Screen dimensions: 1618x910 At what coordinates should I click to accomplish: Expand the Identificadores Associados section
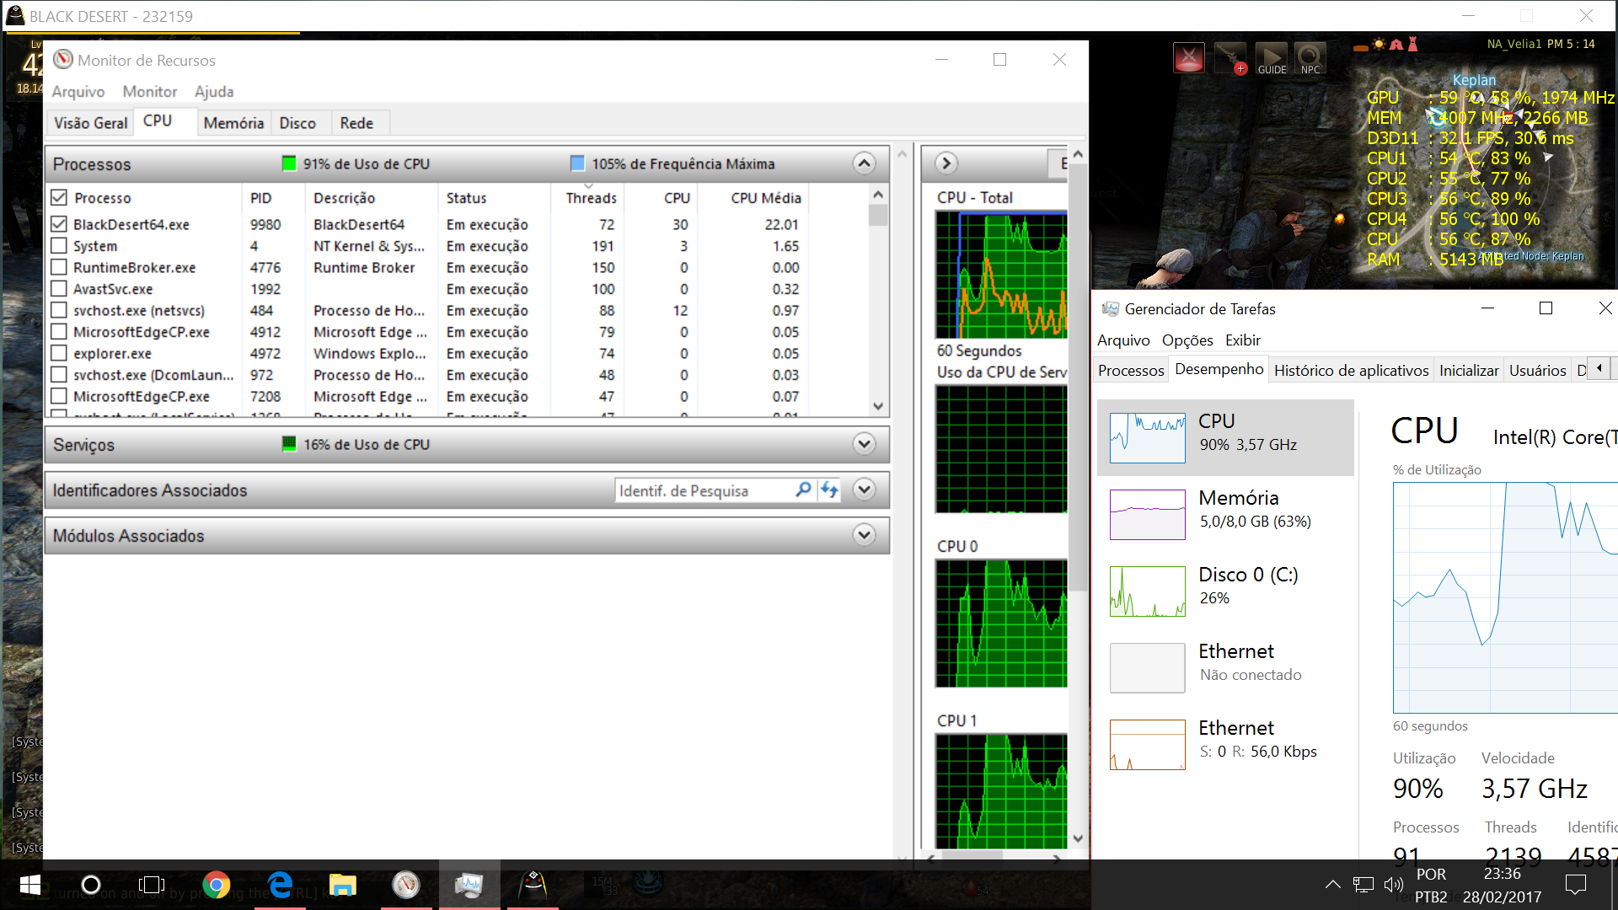click(864, 490)
